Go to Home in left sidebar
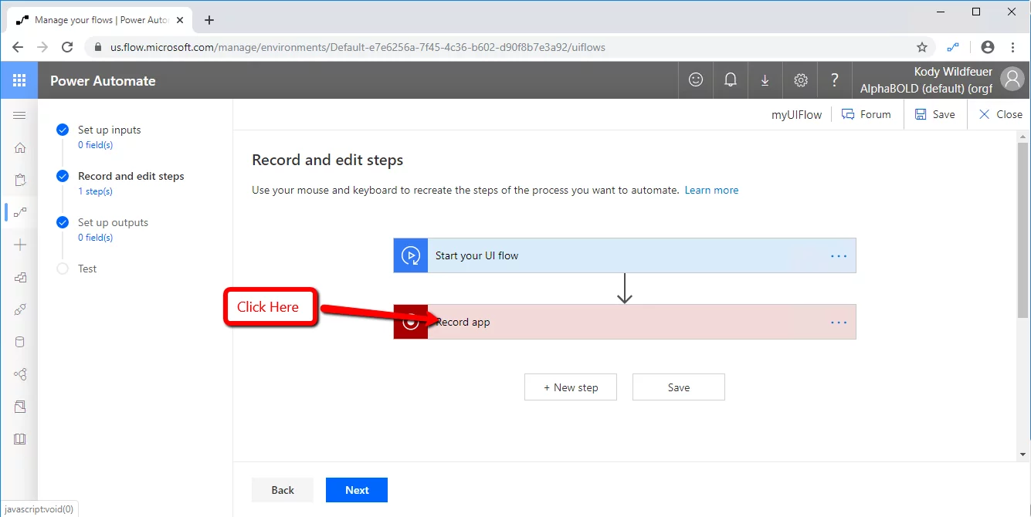This screenshot has width=1031, height=517. (20, 147)
